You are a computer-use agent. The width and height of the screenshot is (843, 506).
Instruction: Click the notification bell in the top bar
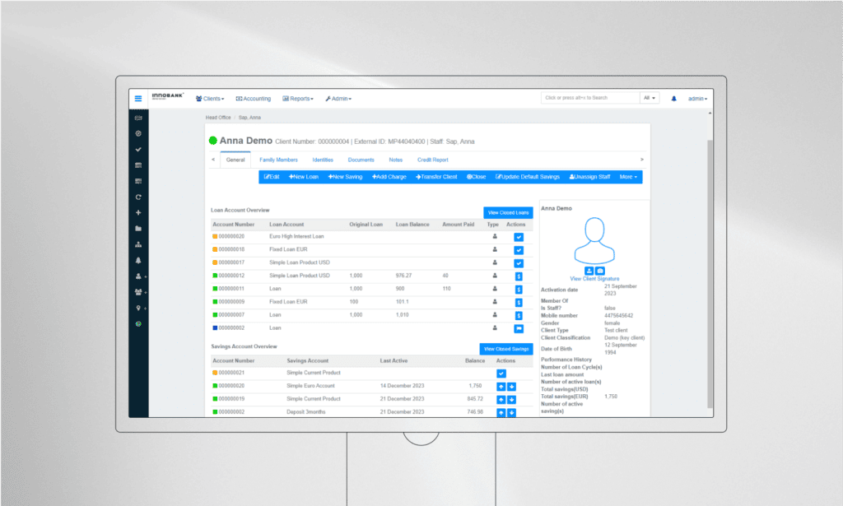pos(674,98)
